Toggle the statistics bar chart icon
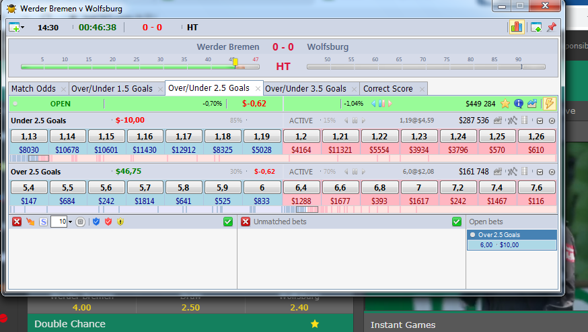The image size is (588, 332). click(517, 27)
